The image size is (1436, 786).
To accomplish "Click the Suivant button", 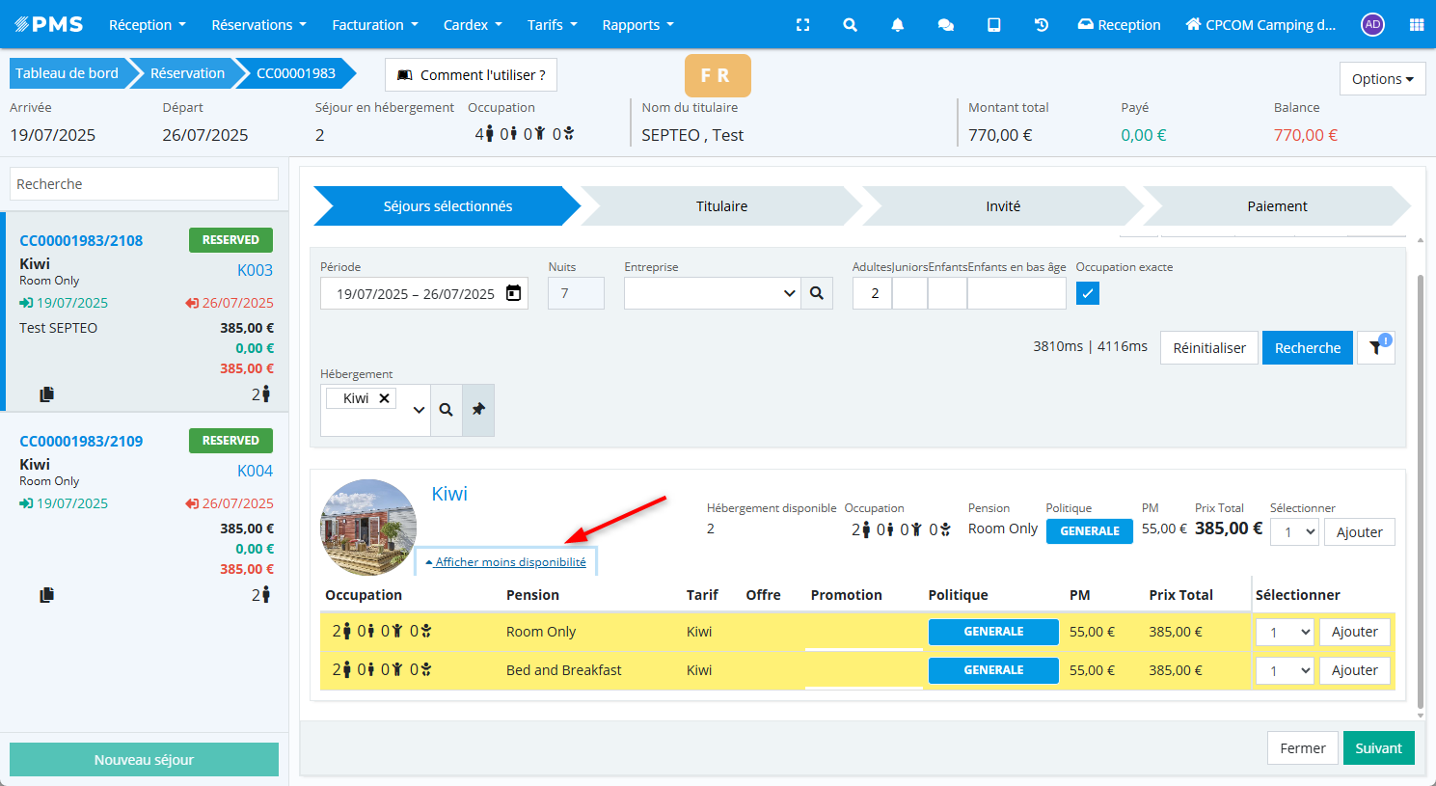I will [x=1378, y=748].
